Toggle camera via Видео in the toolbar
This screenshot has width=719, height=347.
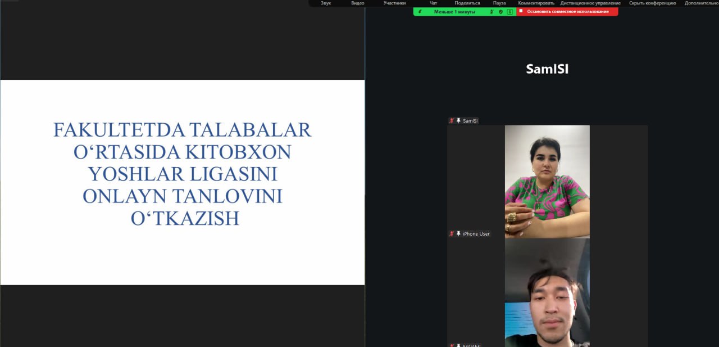click(358, 3)
